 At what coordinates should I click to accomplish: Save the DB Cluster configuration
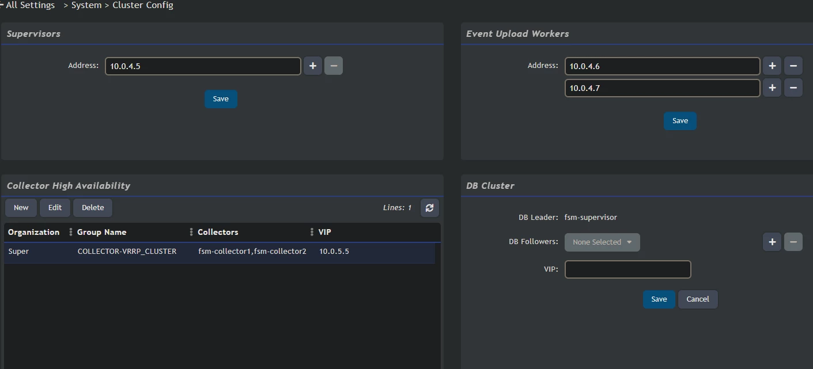click(x=659, y=299)
